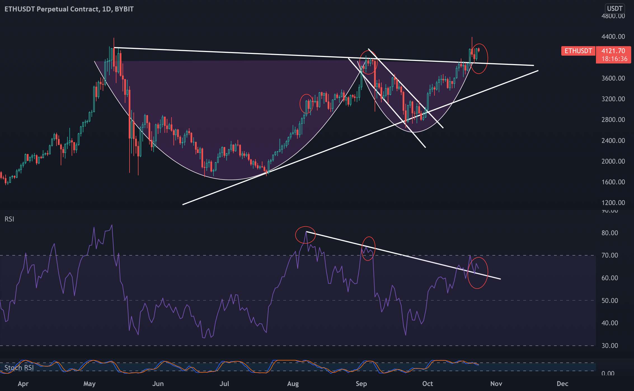Click the RSI 30.00 scale label
Image resolution: width=634 pixels, height=391 pixels.
pos(610,346)
